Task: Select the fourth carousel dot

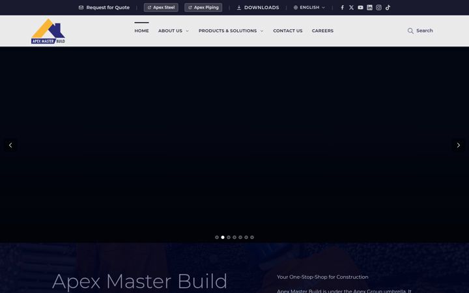Action: tap(234, 238)
